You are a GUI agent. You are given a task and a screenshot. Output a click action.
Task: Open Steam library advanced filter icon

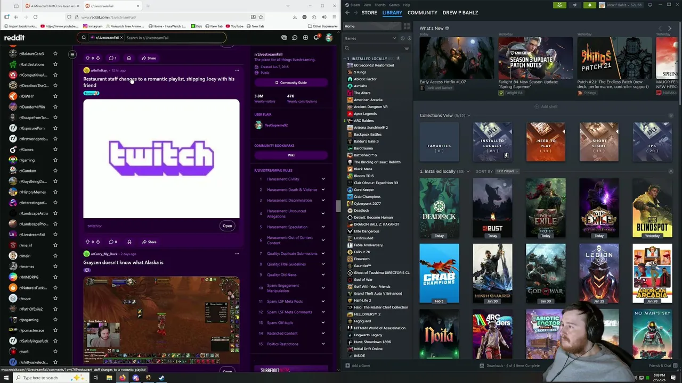tap(407, 48)
